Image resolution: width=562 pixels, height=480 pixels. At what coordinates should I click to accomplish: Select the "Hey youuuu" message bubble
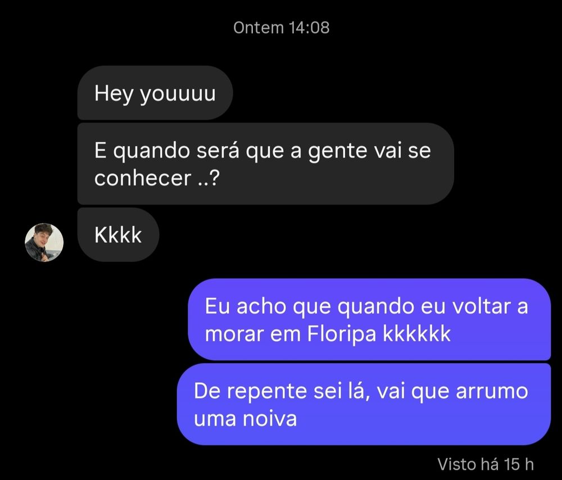point(155,93)
